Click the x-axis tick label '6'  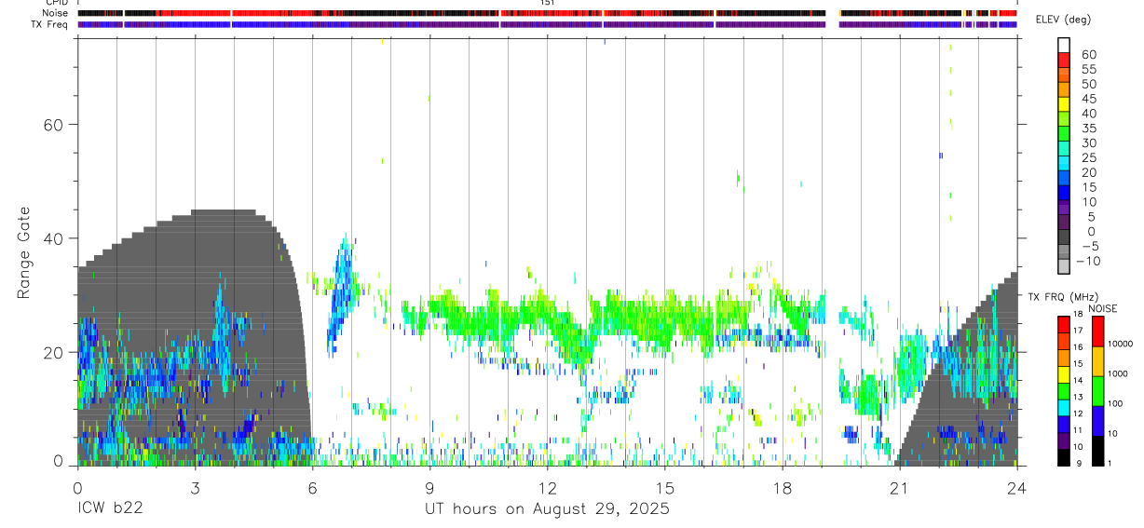click(x=312, y=487)
